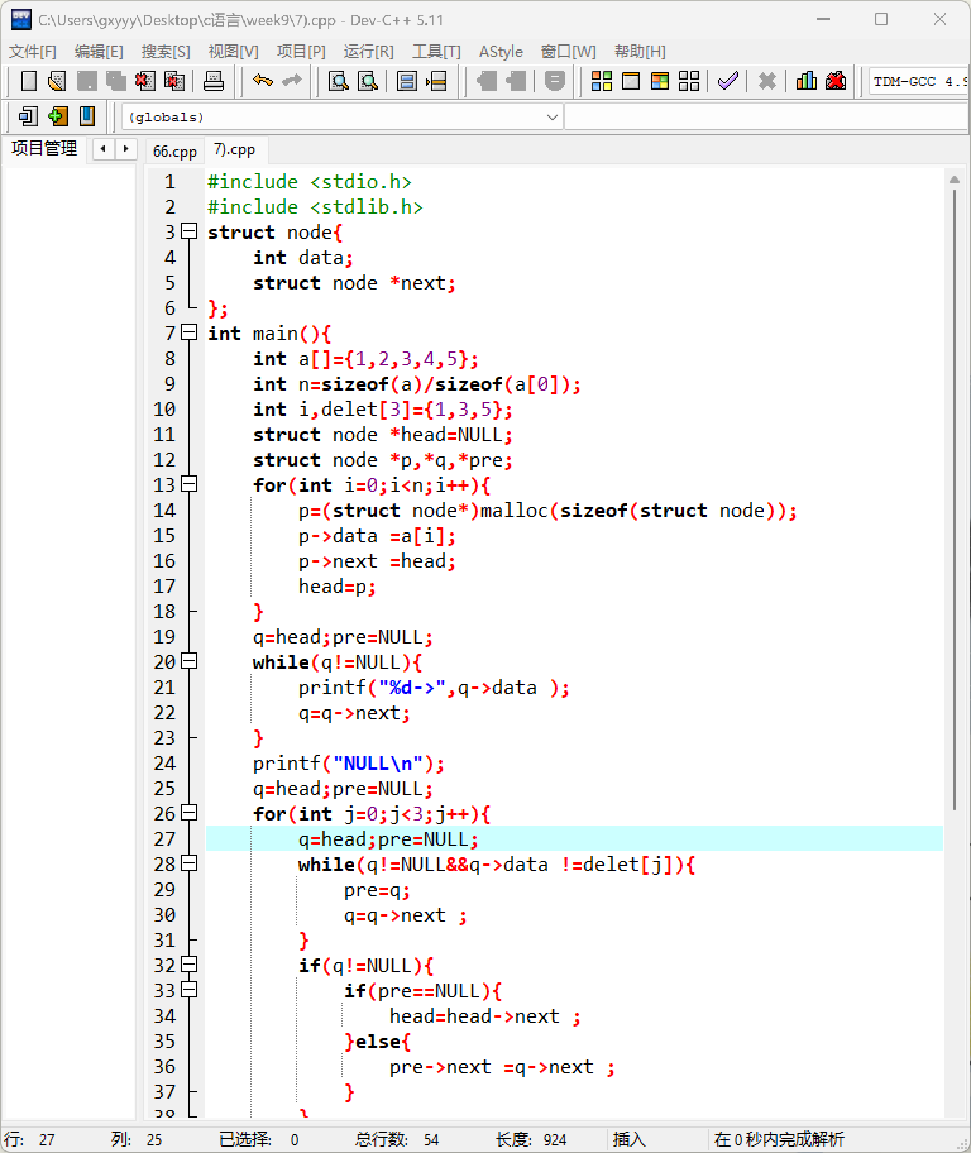
Task: Click Compile & Run multicolor icon
Action: click(659, 81)
